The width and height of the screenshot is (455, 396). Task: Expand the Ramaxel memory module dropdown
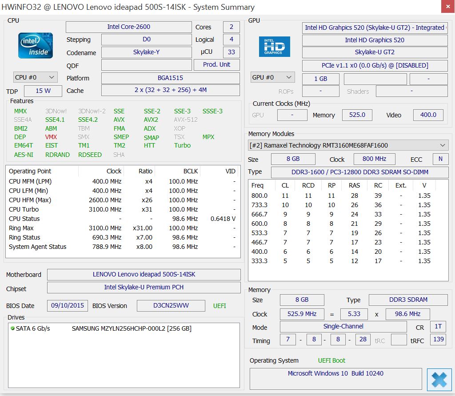click(442, 145)
